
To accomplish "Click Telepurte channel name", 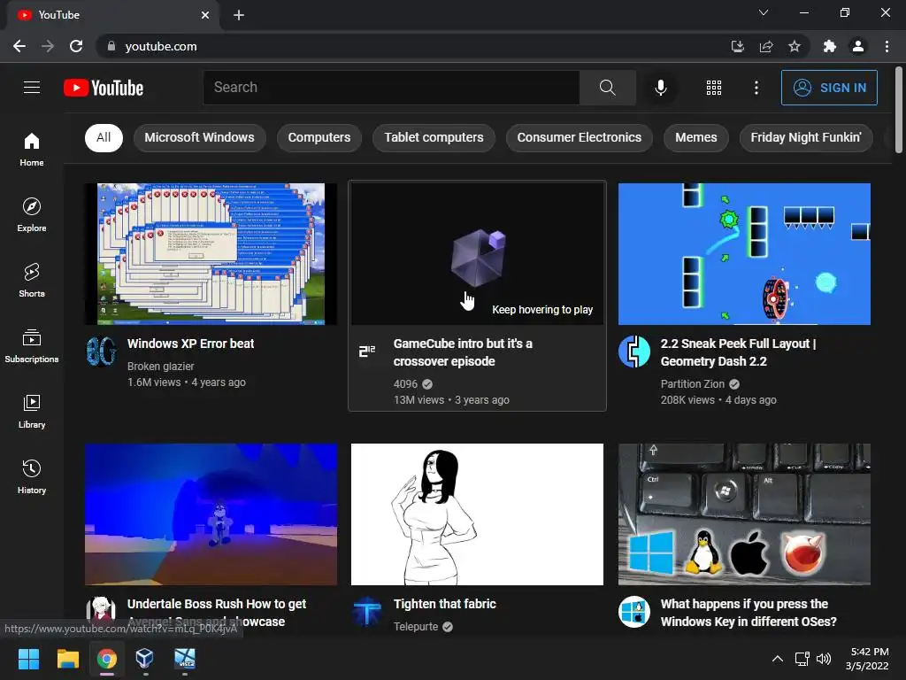I will click(x=416, y=626).
